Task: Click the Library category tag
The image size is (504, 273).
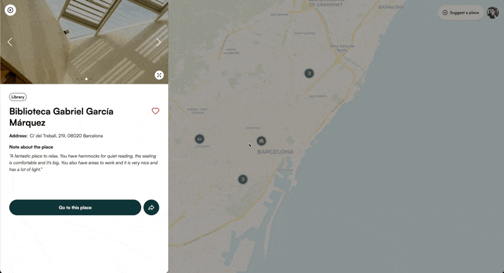Action: [x=18, y=97]
